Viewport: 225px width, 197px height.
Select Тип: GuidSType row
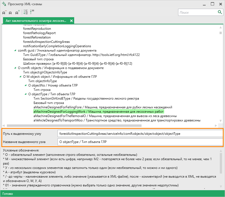(81, 55)
